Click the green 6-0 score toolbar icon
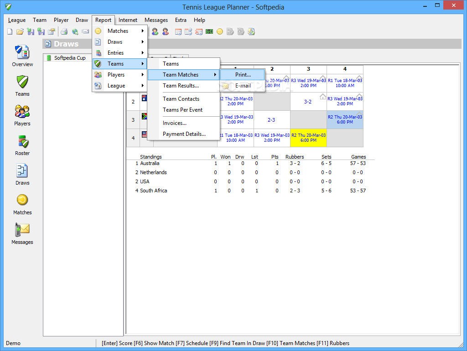 [x=209, y=31]
